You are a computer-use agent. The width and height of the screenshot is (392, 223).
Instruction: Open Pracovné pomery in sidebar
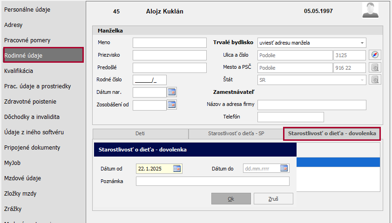tap(27, 40)
